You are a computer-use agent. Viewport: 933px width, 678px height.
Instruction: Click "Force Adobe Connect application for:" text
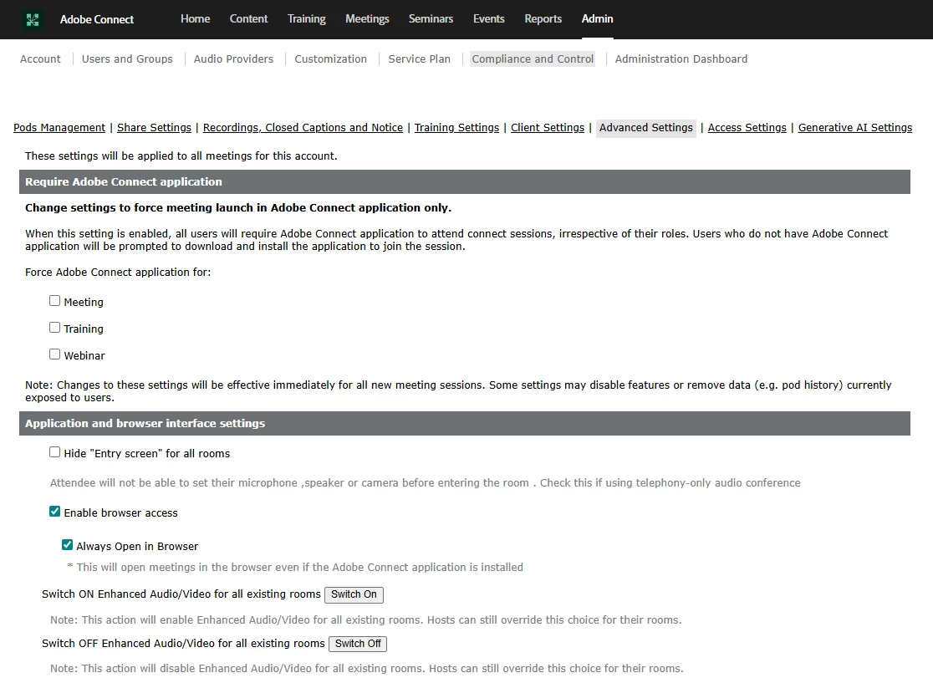(118, 272)
